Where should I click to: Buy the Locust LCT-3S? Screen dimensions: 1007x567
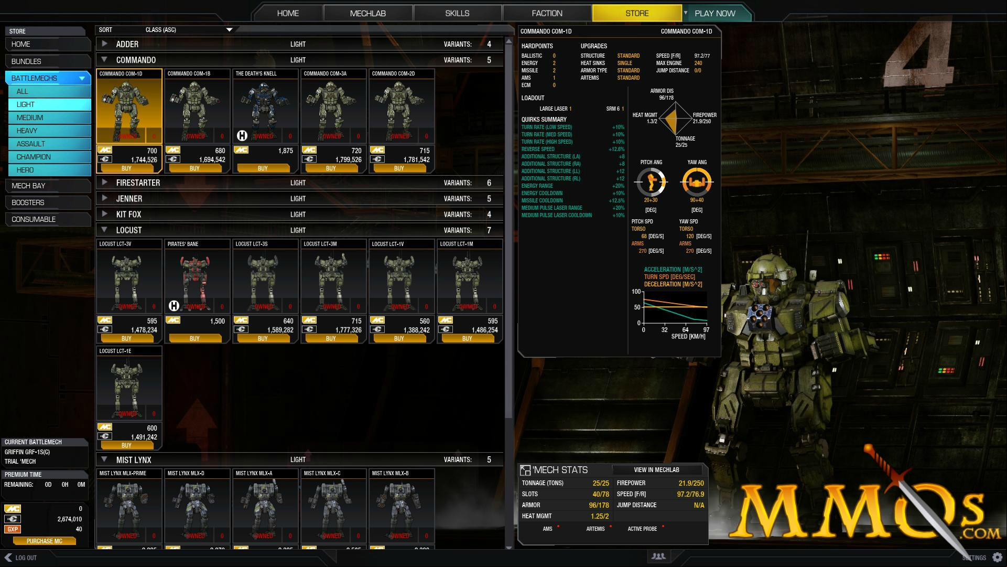point(263,338)
